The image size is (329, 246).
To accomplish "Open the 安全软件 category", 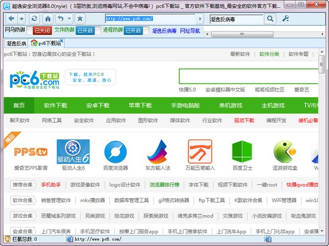I will pos(84,120).
